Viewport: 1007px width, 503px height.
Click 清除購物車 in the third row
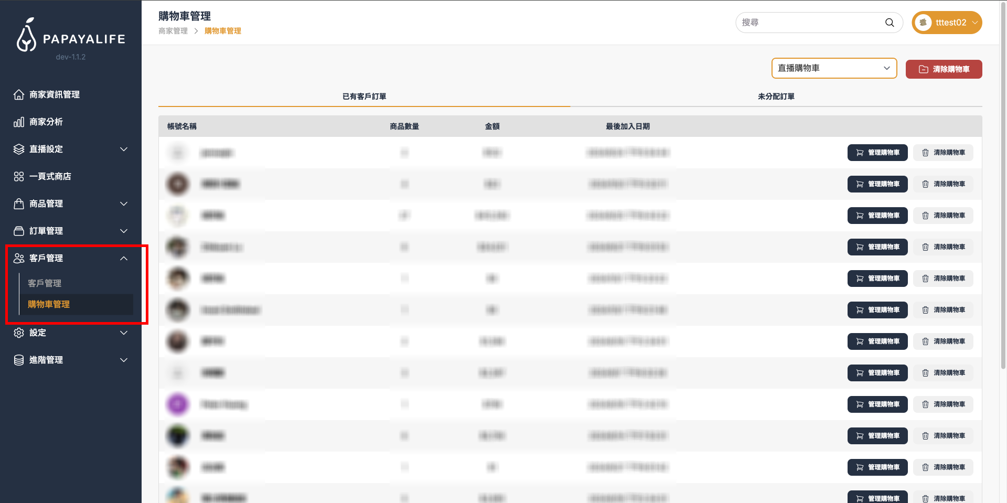coord(943,216)
